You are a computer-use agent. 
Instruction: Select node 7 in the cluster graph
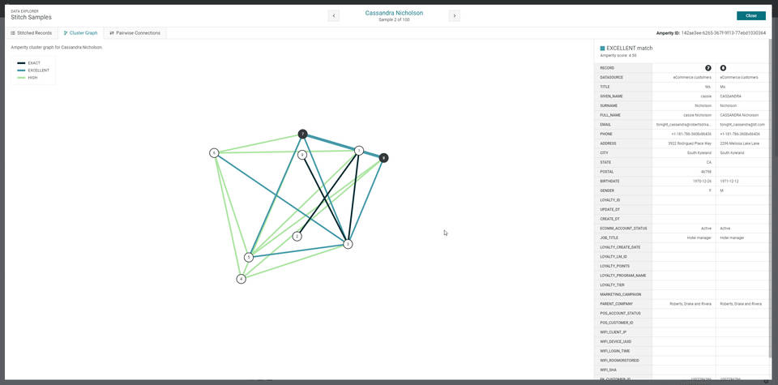[302, 134]
